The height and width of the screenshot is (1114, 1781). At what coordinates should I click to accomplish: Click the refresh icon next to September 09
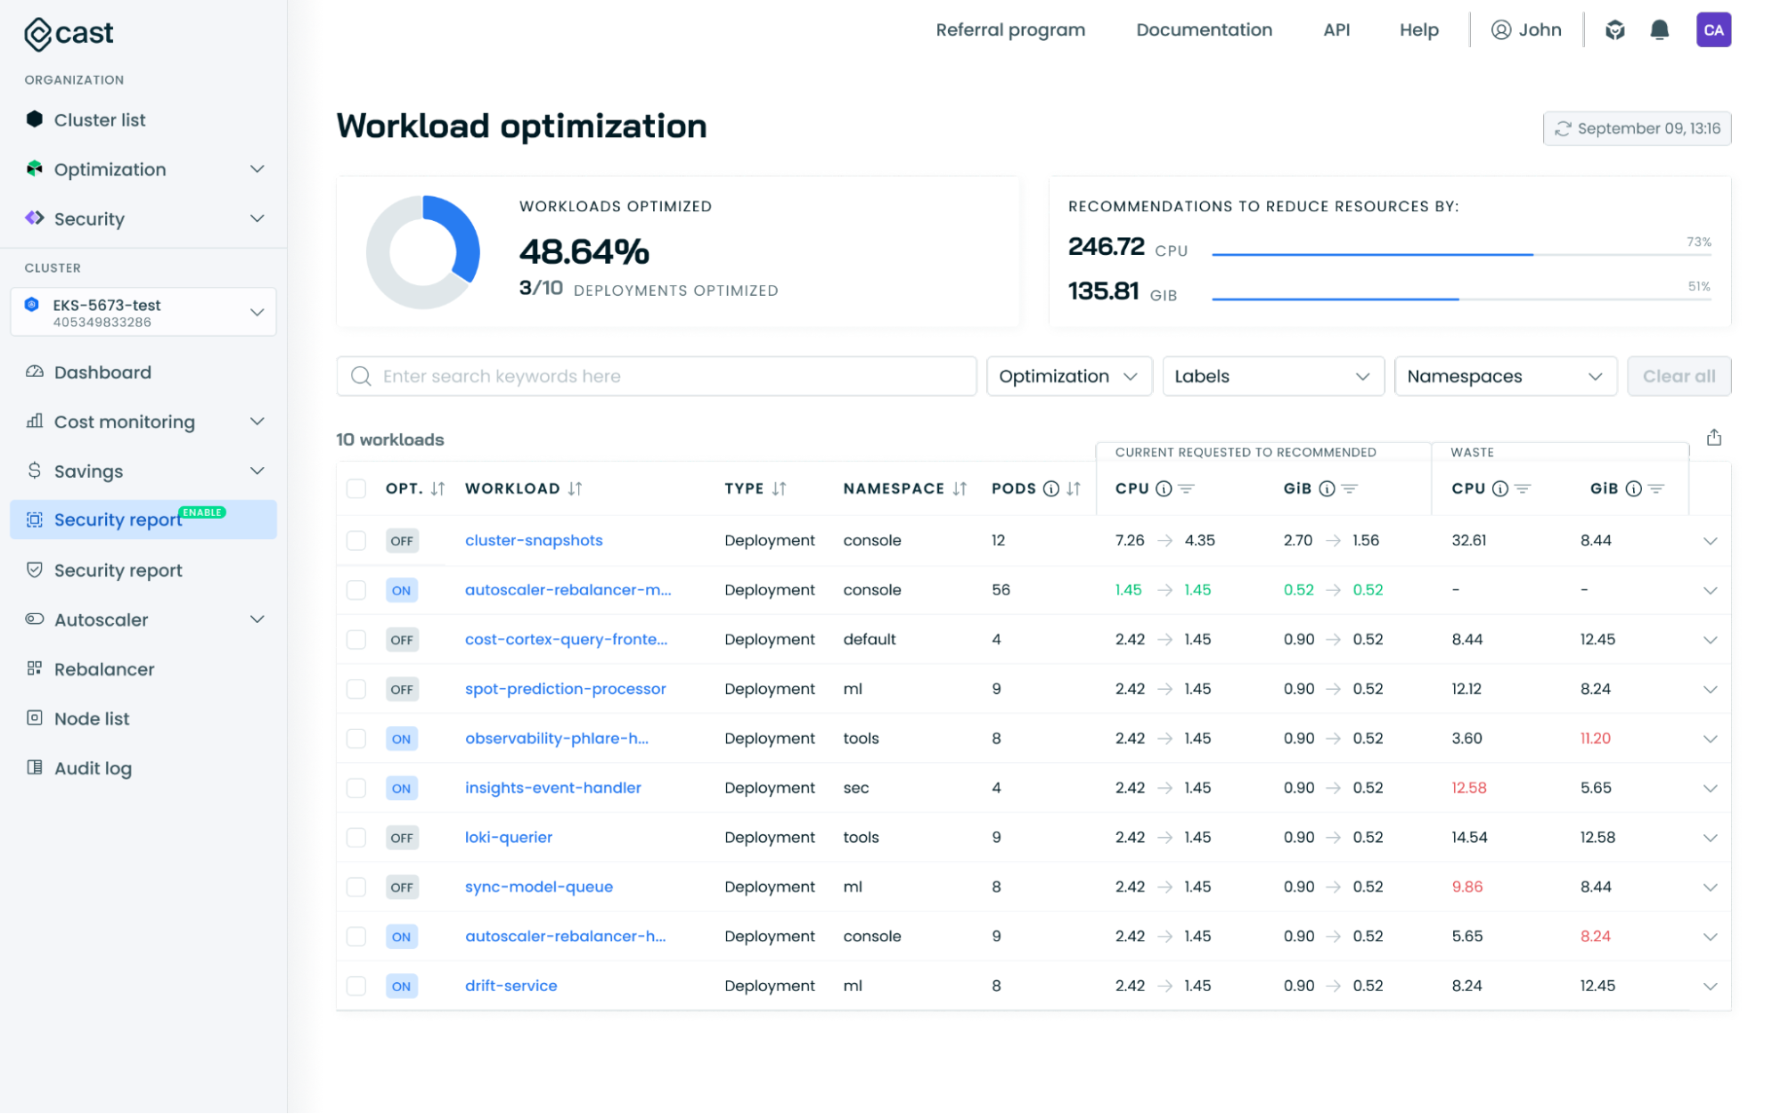tap(1563, 128)
